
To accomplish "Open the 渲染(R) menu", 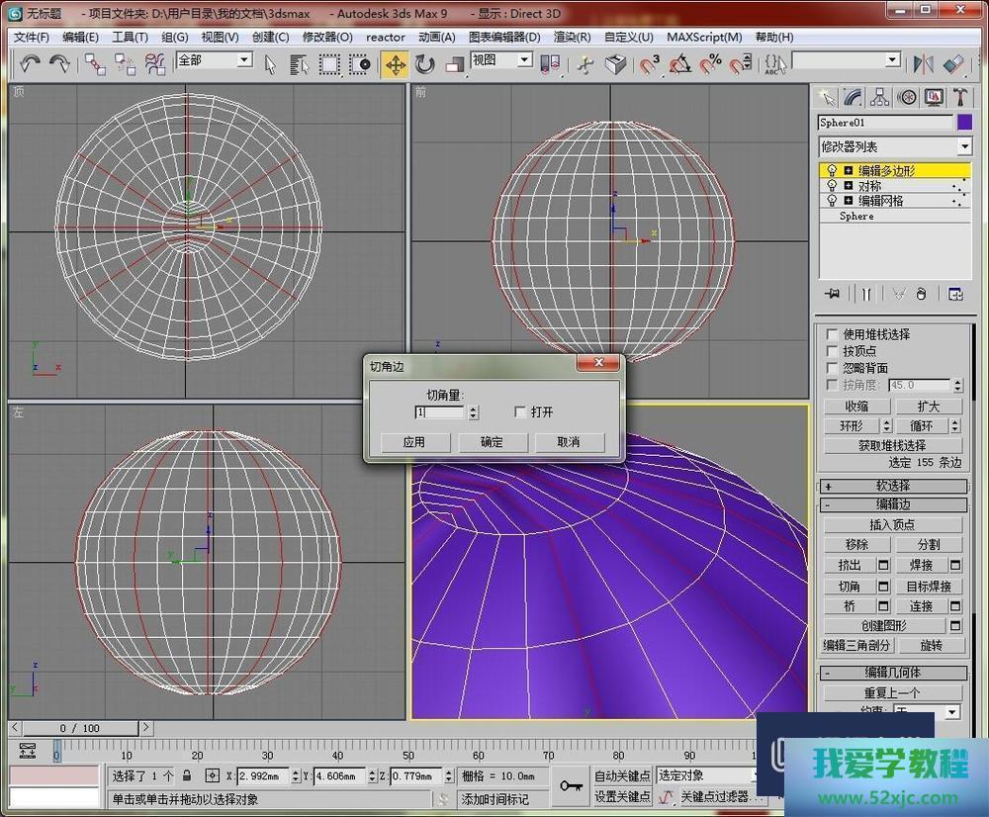I will click(x=573, y=38).
